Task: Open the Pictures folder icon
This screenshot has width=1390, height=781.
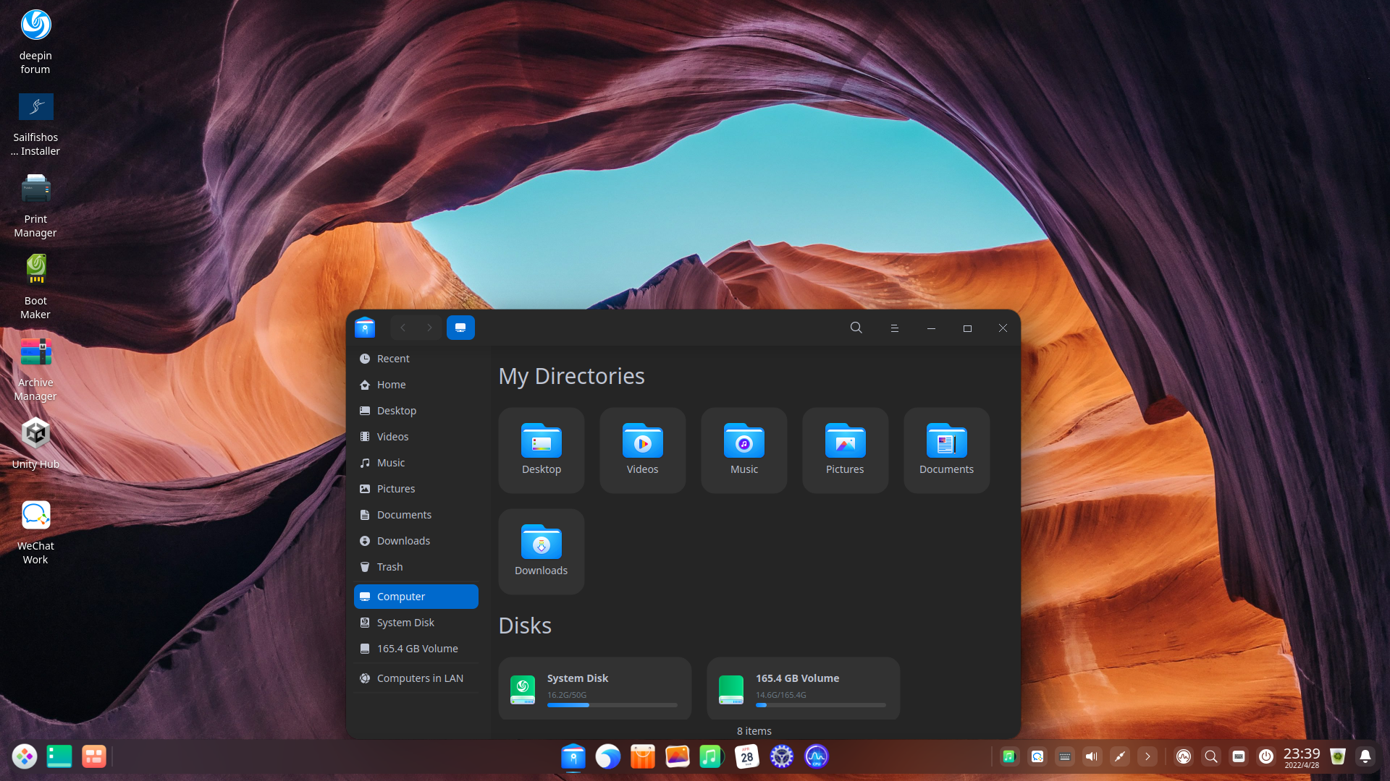Action: pos(845,441)
